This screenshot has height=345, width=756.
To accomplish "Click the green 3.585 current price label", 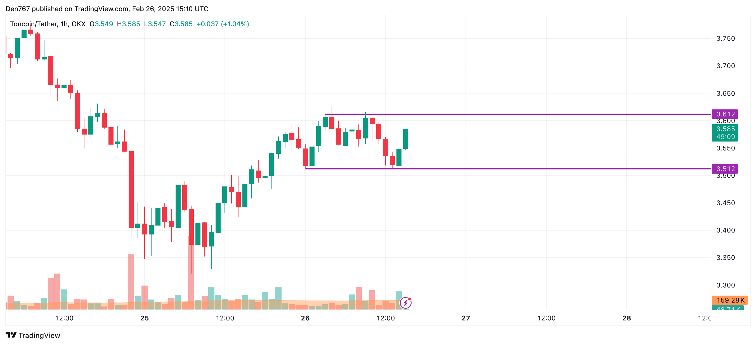I will (725, 129).
